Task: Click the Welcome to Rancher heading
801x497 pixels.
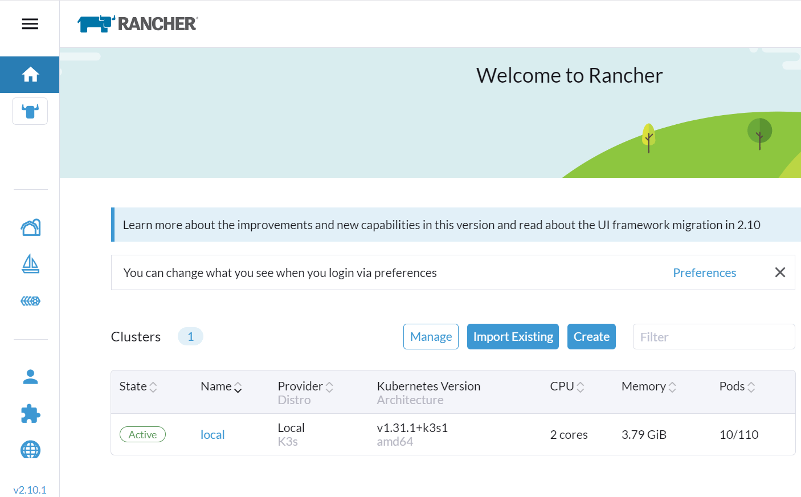Action: [x=569, y=75]
